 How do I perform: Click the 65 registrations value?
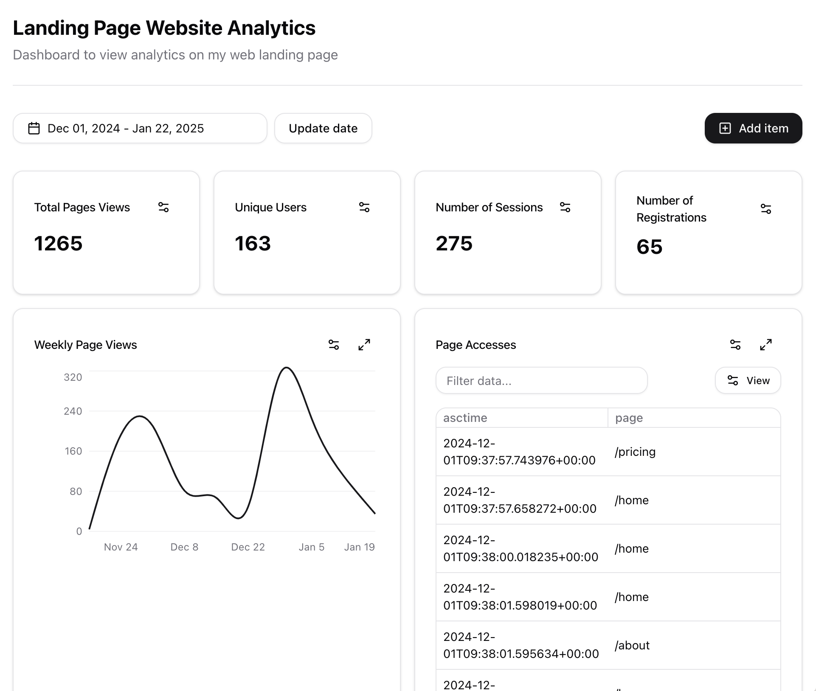[x=649, y=247]
